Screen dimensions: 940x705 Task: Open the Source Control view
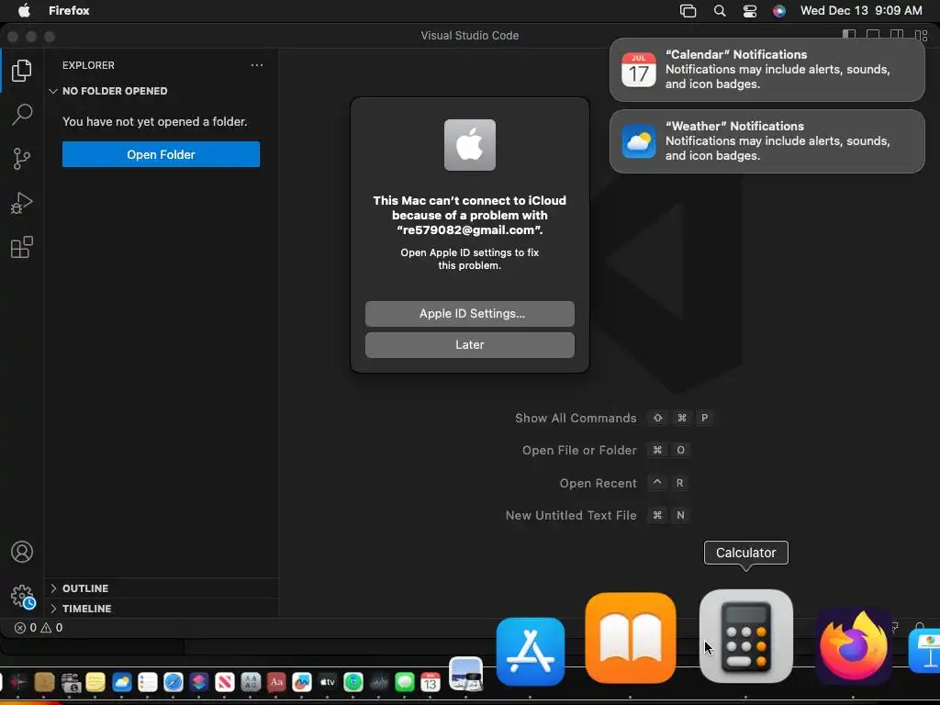(x=22, y=159)
